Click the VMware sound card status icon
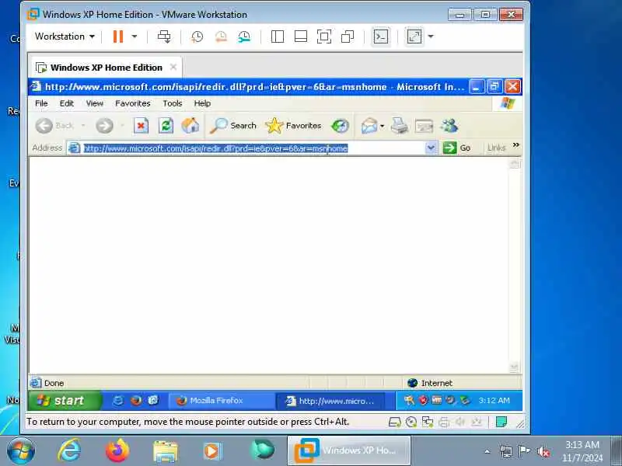 pos(460,423)
